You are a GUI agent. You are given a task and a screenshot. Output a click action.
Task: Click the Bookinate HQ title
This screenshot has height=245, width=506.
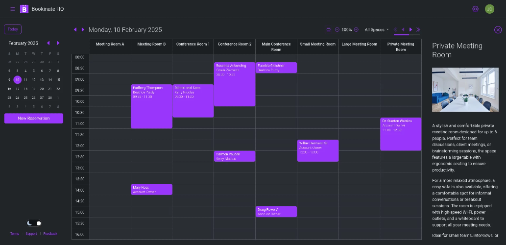(48, 9)
